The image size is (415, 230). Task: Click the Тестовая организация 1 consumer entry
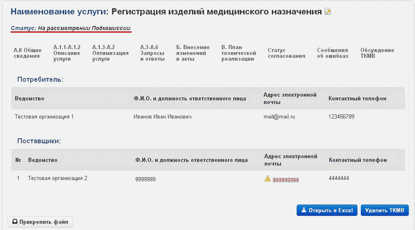44,117
